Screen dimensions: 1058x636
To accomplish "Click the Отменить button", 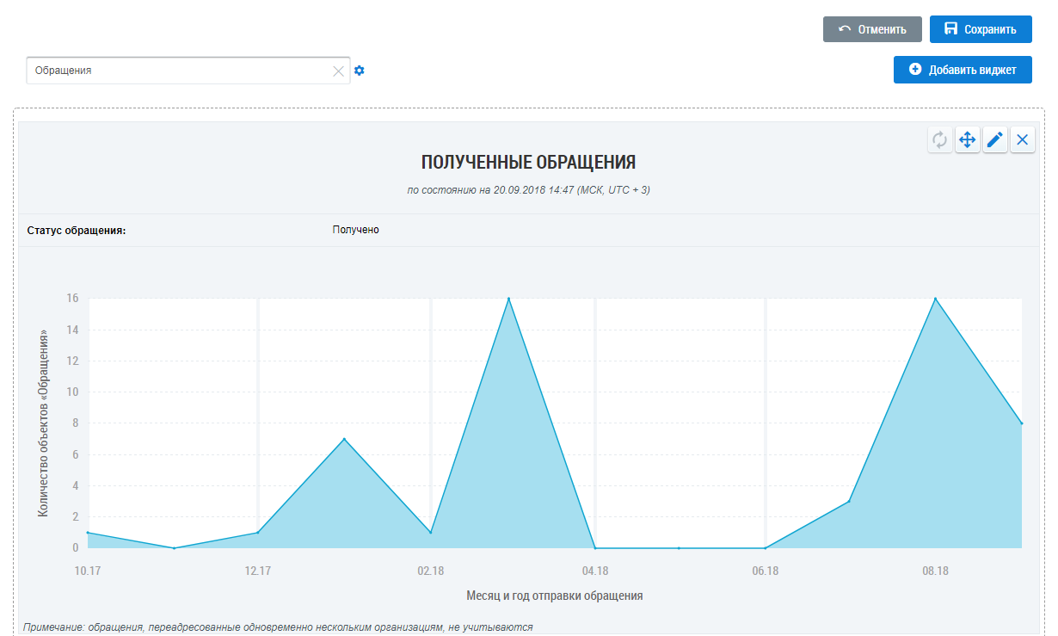I will [x=872, y=29].
